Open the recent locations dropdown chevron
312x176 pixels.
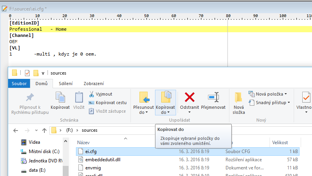click(x=36, y=131)
